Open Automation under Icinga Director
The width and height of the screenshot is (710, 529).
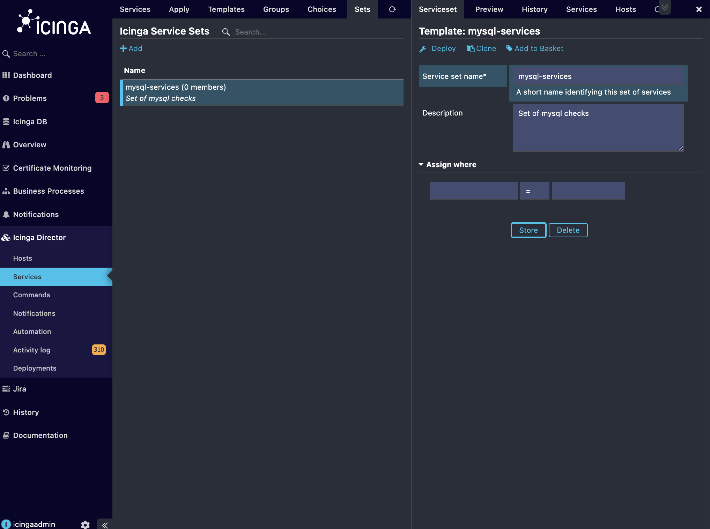click(32, 331)
